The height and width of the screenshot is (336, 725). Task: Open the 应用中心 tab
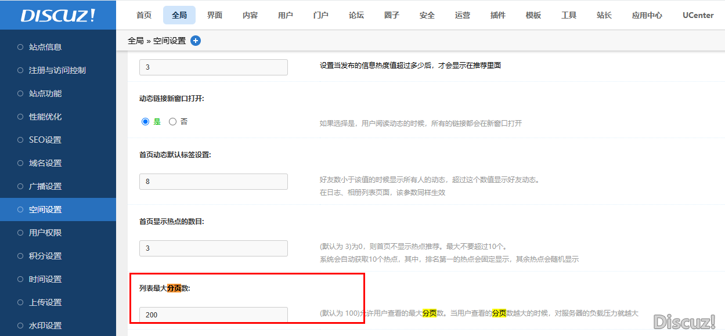tap(647, 15)
